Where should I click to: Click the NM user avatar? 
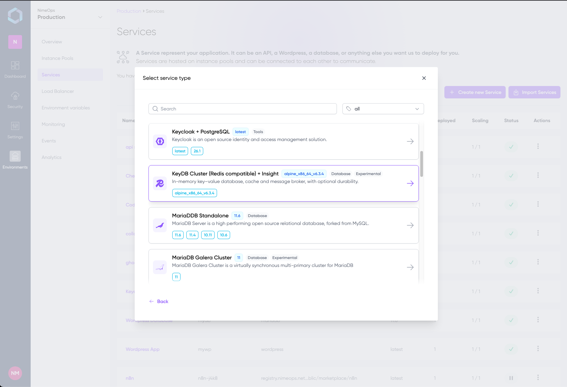coord(15,373)
